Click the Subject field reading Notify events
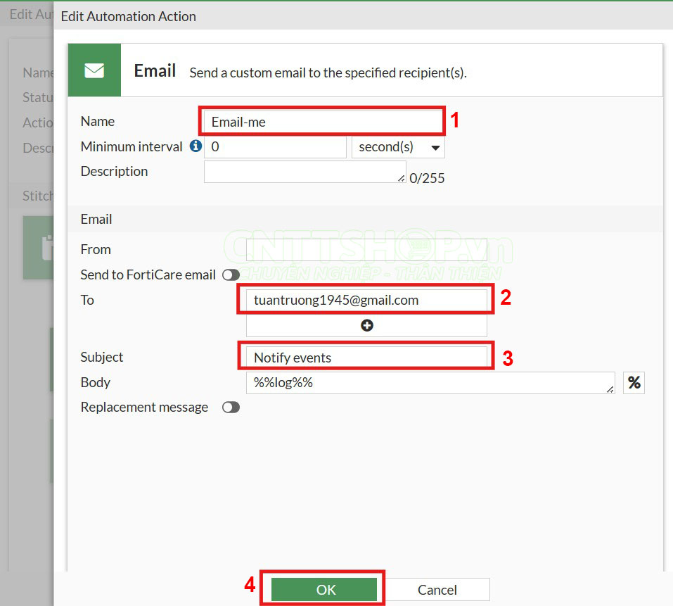 point(366,358)
